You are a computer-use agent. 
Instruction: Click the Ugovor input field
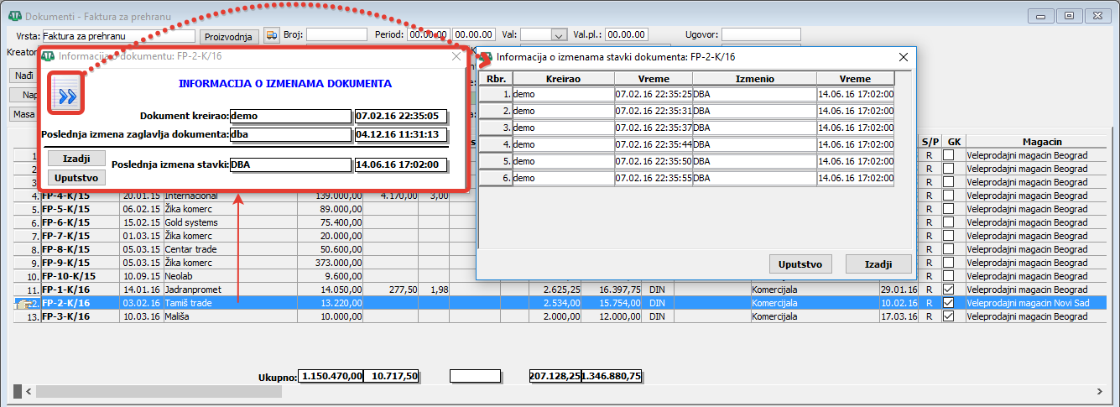coord(760,35)
